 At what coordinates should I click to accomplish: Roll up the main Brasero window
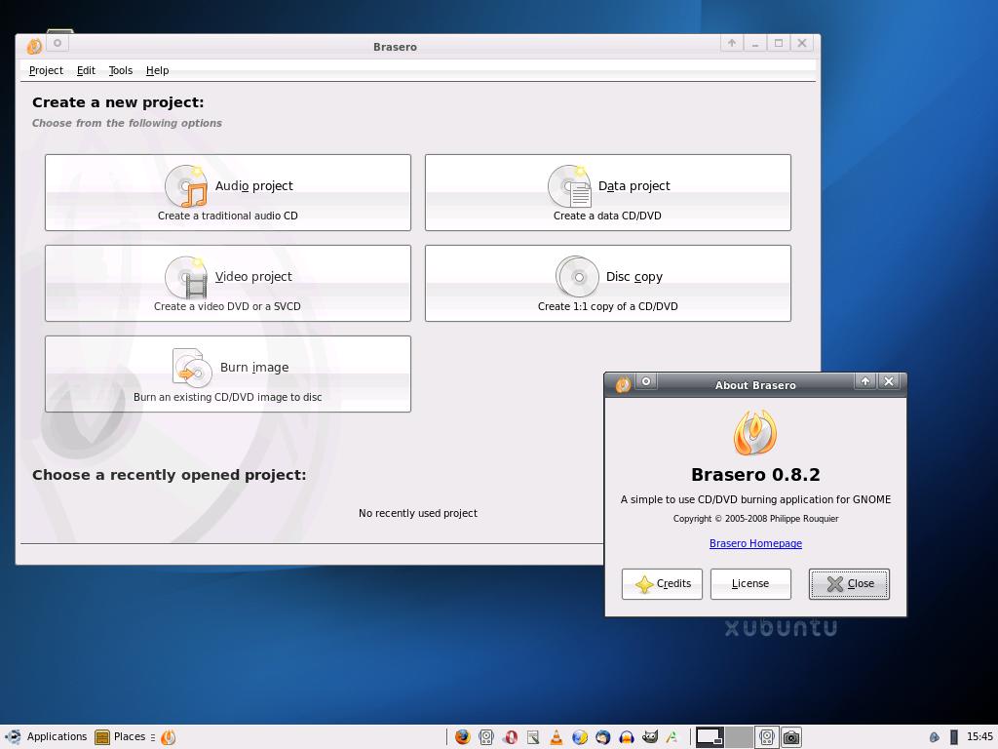pos(732,43)
